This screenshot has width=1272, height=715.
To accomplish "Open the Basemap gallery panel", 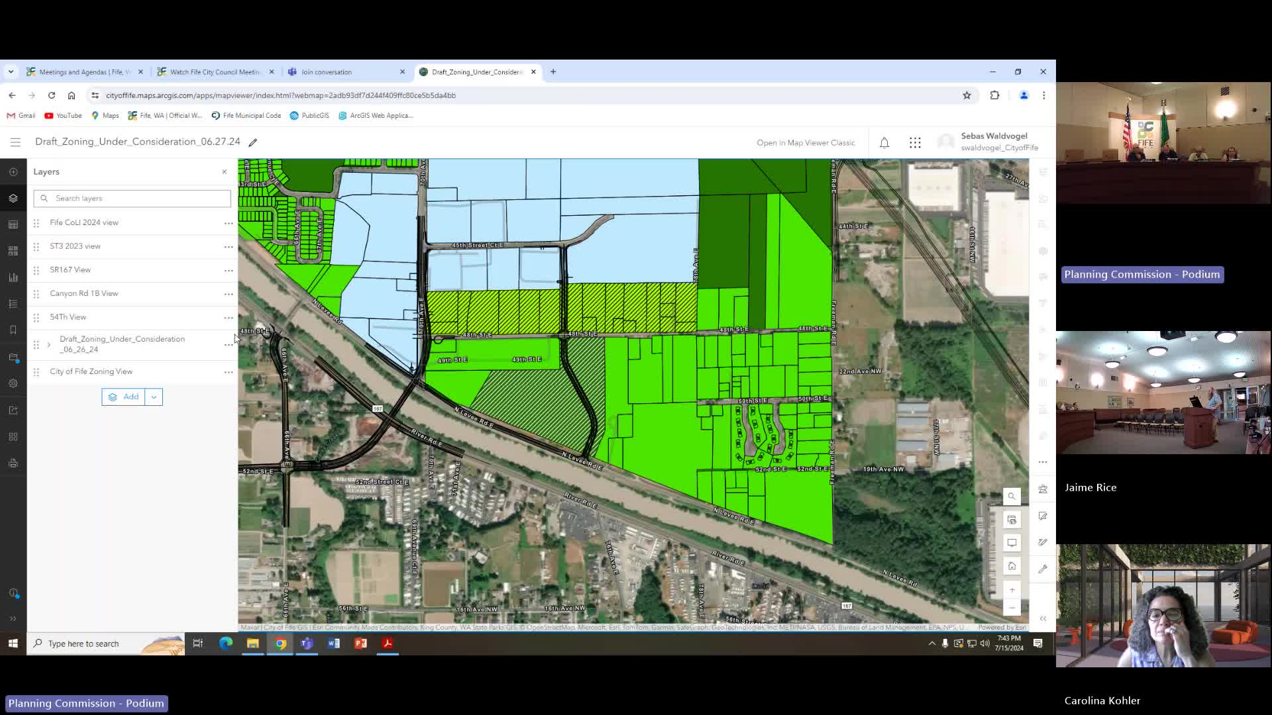I will pos(13,251).
